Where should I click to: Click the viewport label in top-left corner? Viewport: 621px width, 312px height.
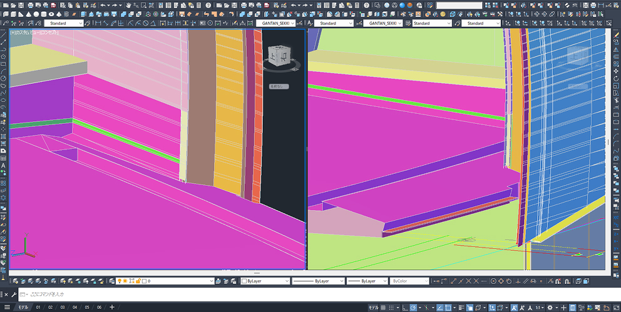pos(34,33)
